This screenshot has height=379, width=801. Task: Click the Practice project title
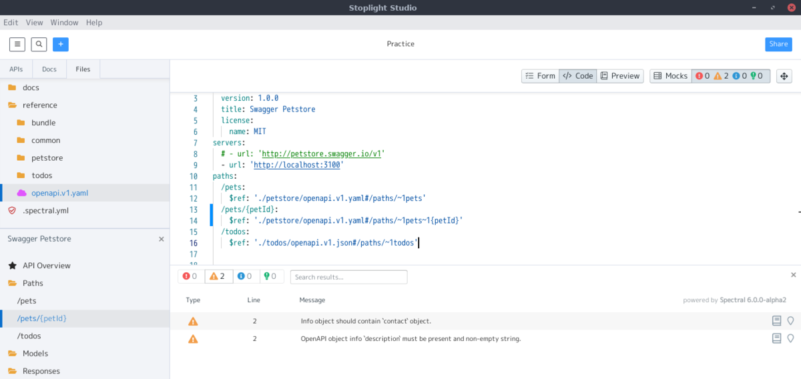click(400, 44)
